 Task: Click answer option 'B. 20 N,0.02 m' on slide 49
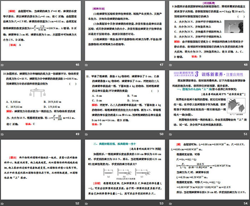click(x=52, y=102)
